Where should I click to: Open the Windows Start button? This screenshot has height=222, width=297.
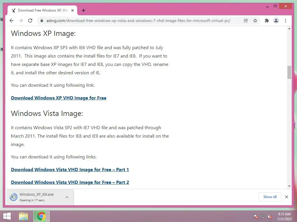coord(7,216)
